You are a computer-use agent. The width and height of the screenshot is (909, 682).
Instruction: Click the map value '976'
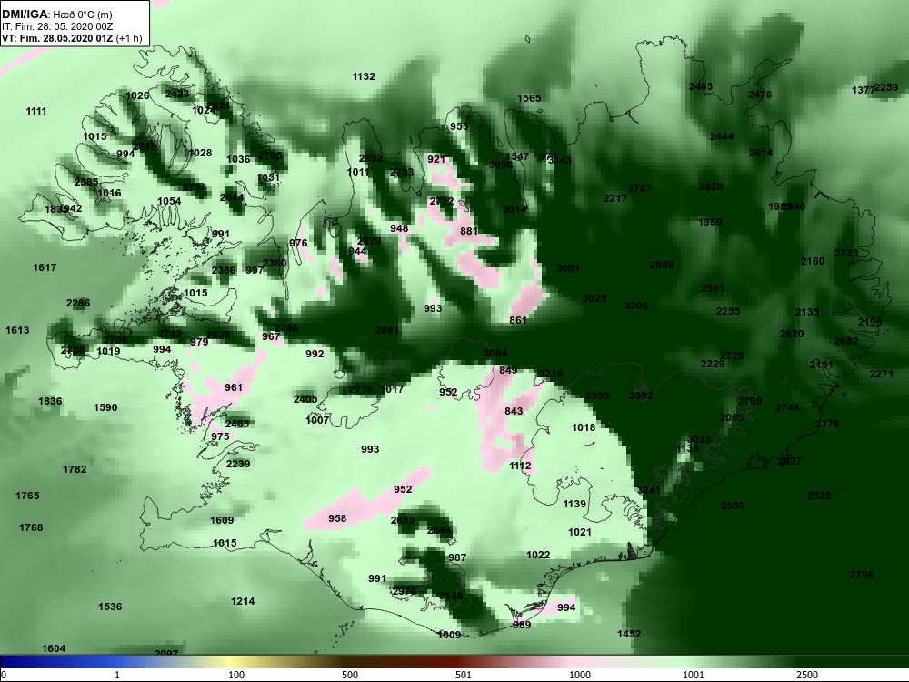pos(298,243)
